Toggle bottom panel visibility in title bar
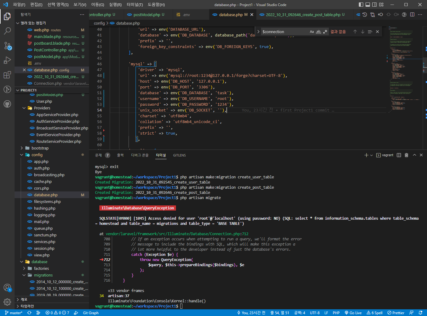The image size is (427, 316). [x=368, y=5]
